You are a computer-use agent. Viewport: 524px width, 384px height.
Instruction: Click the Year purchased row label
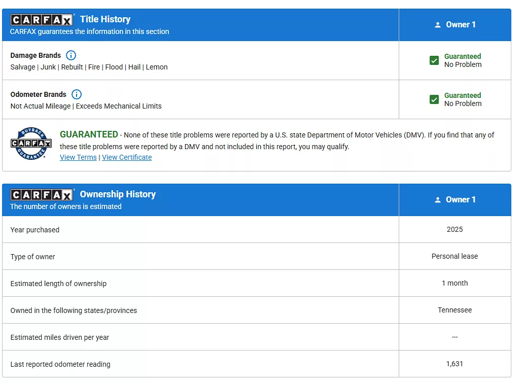(35, 230)
